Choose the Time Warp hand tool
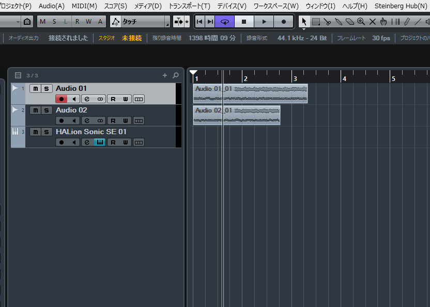This screenshot has width=430, height=307. (383, 22)
